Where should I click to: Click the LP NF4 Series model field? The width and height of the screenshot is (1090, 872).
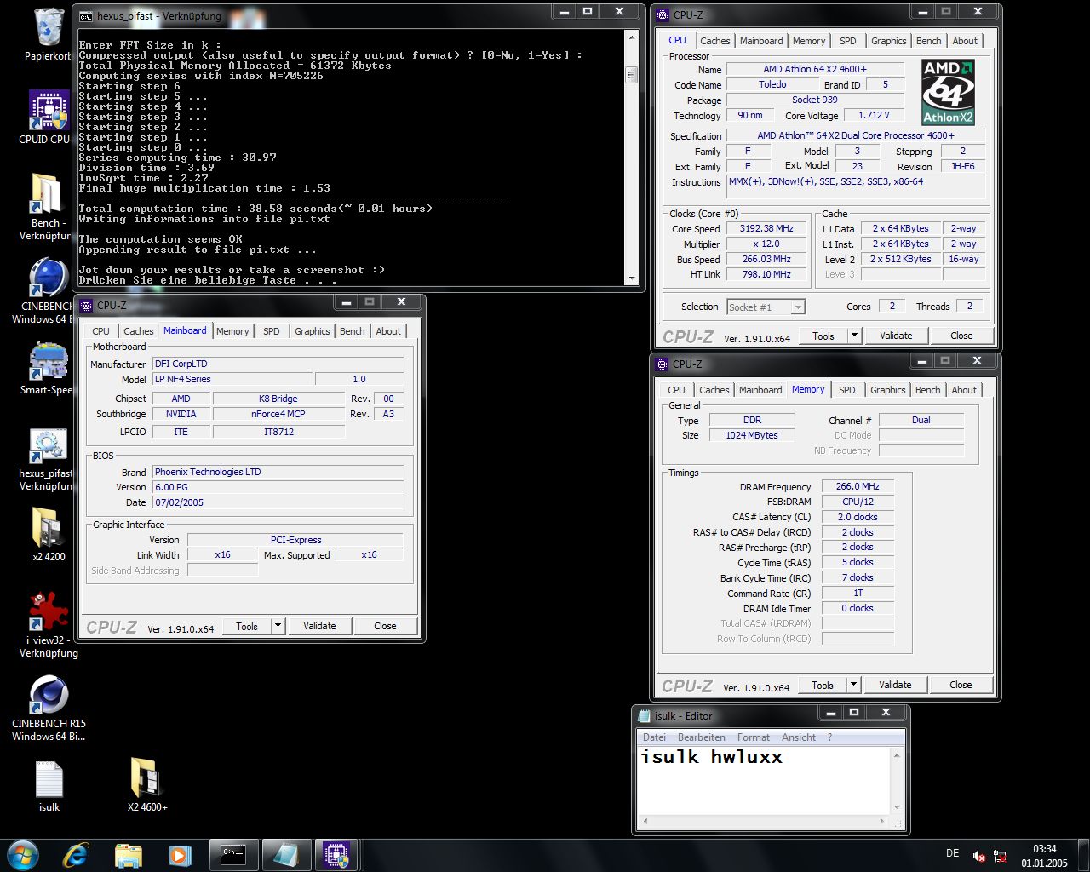232,380
